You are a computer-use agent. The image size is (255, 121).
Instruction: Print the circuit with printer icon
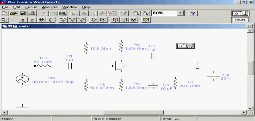32,13
